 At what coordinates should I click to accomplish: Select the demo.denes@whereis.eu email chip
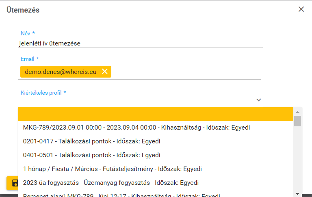[61, 72]
